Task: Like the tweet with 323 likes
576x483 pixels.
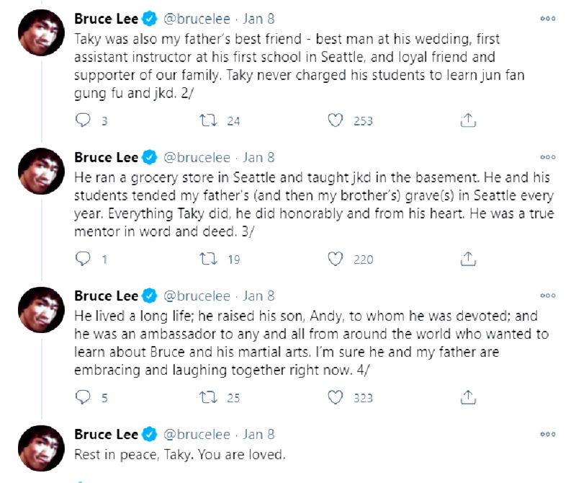Action: (x=335, y=396)
